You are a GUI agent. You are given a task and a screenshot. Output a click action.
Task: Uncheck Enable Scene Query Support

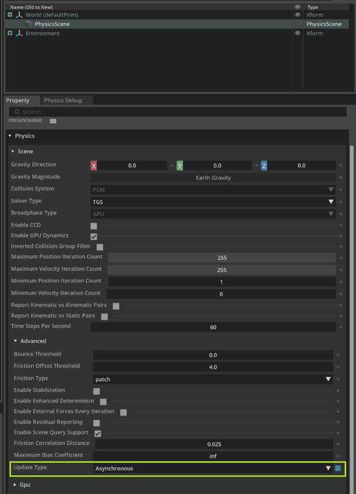98,434
